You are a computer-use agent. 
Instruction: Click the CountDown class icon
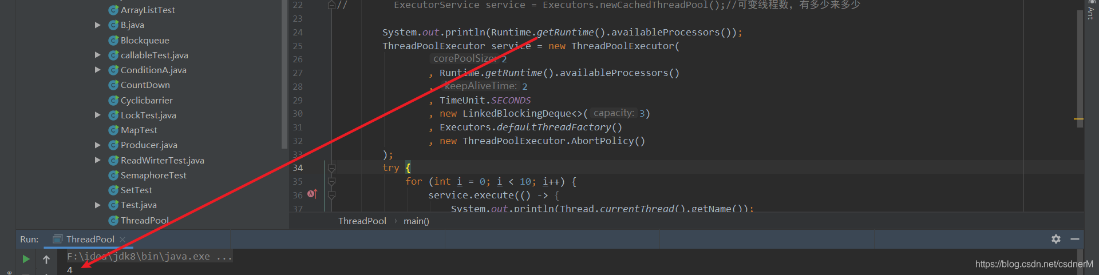point(113,85)
